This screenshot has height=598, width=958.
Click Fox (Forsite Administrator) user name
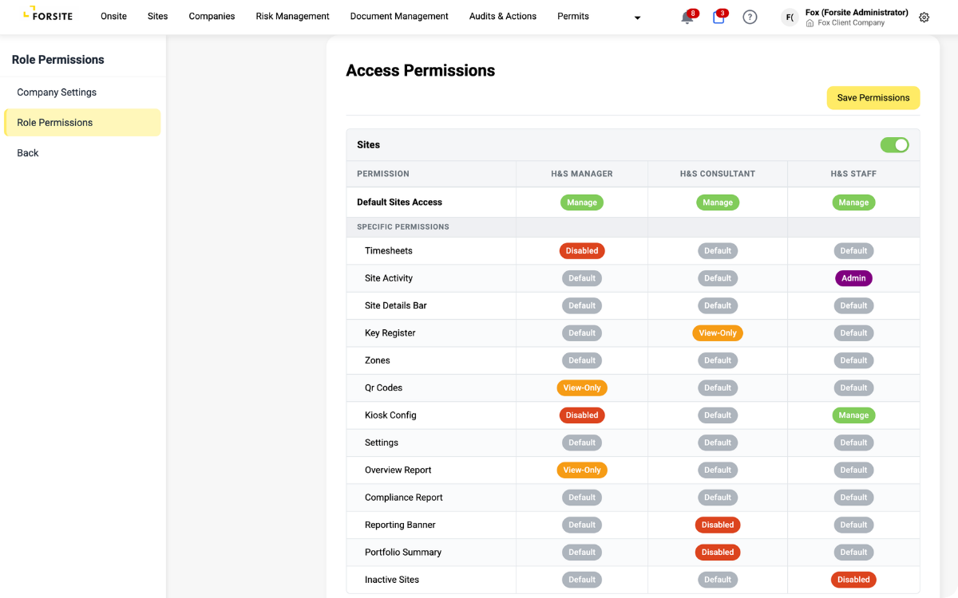pyautogui.click(x=857, y=13)
